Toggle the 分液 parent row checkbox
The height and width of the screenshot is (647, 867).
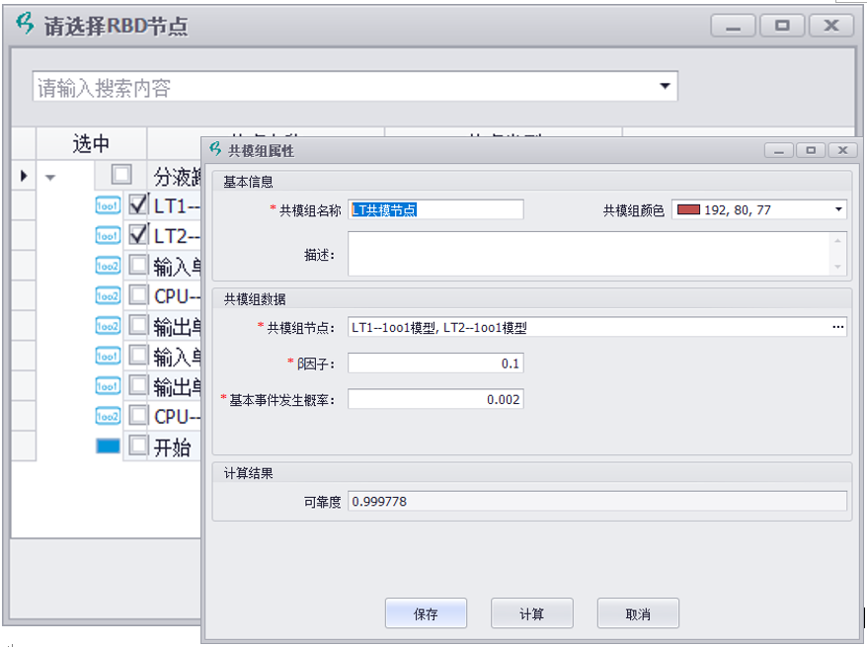(121, 175)
